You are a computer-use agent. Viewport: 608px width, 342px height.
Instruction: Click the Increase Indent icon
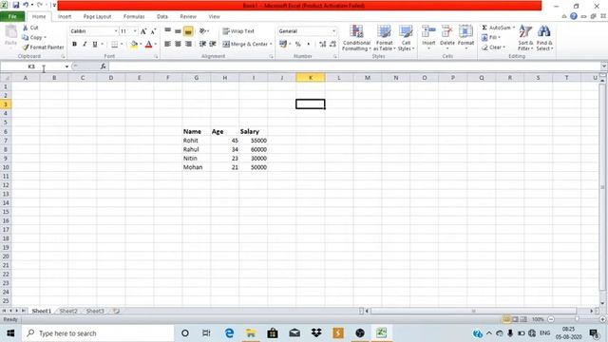[x=213, y=45]
